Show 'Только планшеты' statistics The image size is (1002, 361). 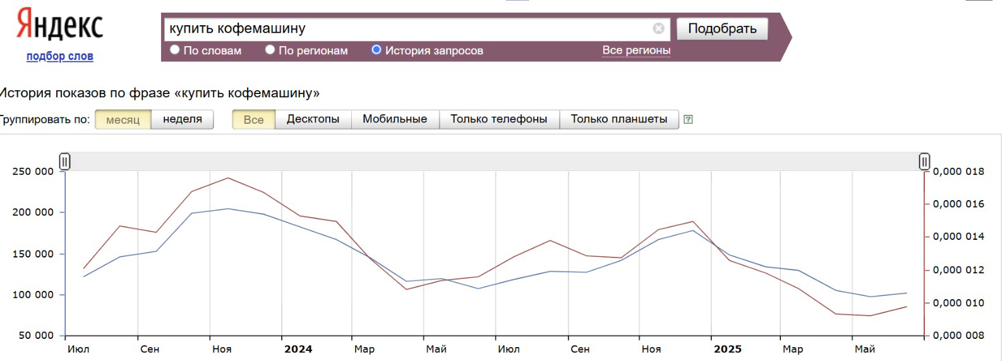tap(619, 119)
